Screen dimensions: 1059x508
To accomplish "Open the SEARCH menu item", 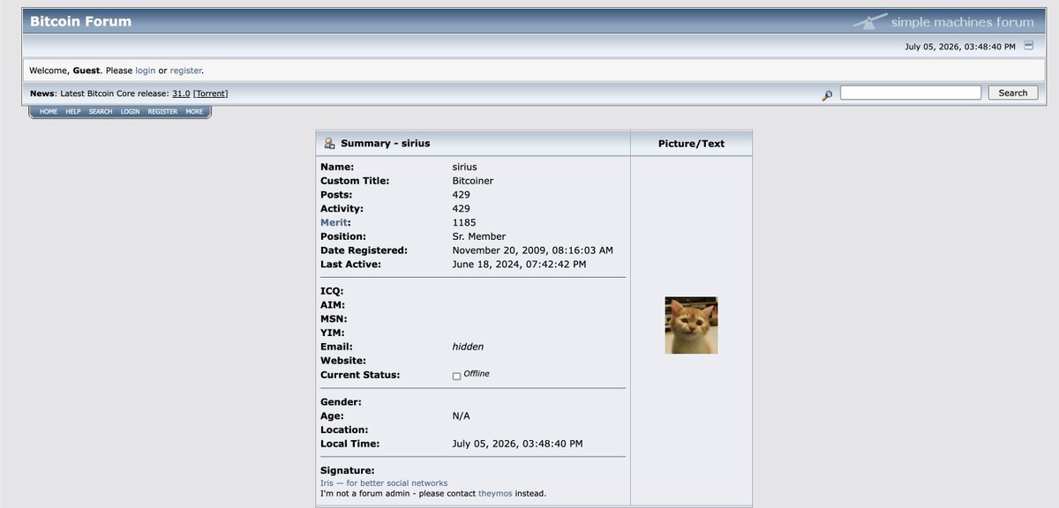I will tap(101, 112).
